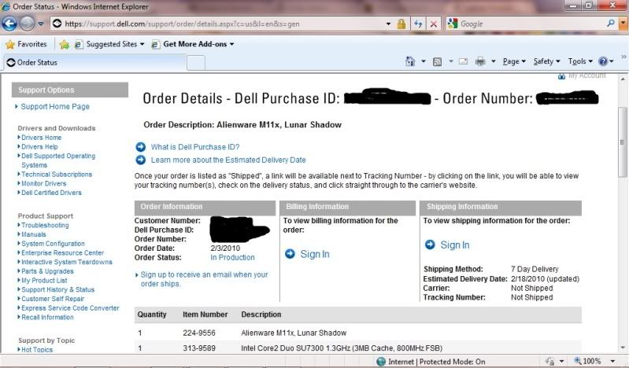The width and height of the screenshot is (629, 368).
Task: Click the Add to Favorites Bar icon
Action: [65, 45]
